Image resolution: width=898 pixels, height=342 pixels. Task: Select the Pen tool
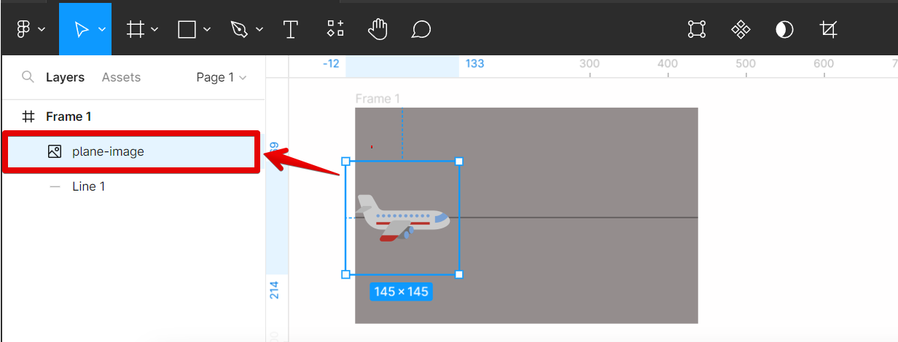(x=238, y=29)
